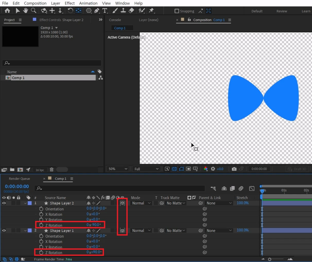Select the Type tool
Screen dimensions: 312x262
(x=105, y=11)
